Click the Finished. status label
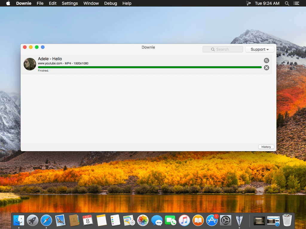Viewport: 306px width, 229px height. tap(43, 71)
